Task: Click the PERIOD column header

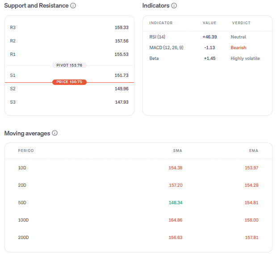Action: (26, 151)
